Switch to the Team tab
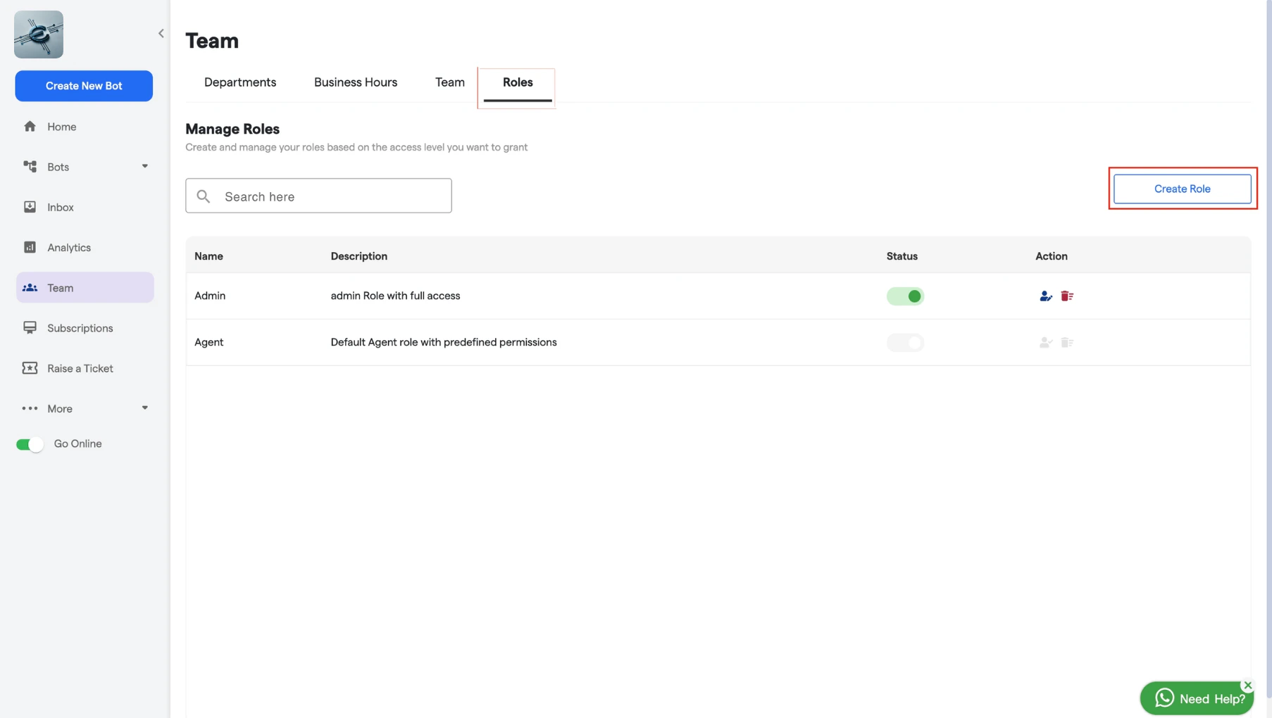 (x=450, y=82)
